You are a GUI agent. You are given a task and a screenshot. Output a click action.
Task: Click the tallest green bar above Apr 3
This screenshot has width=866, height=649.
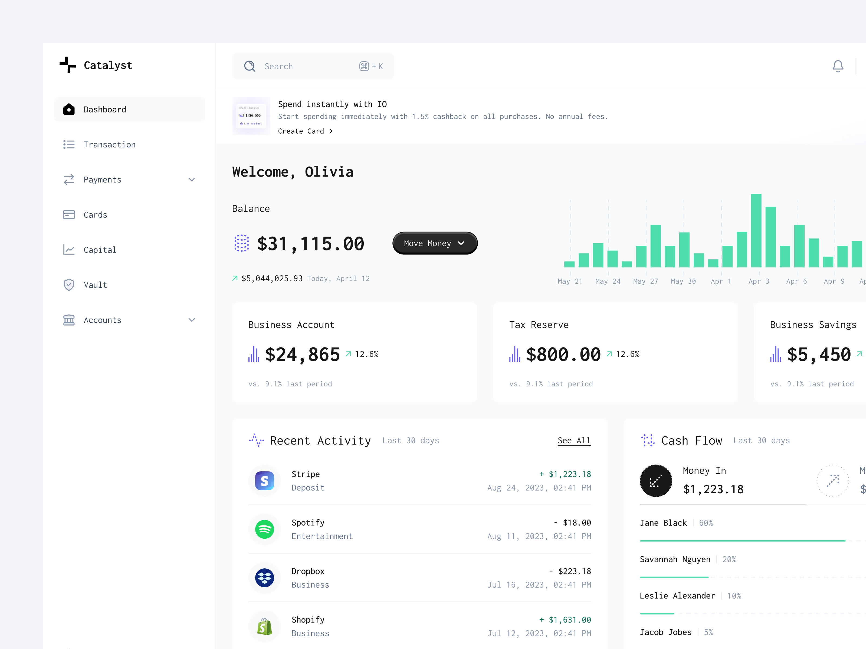[756, 231]
